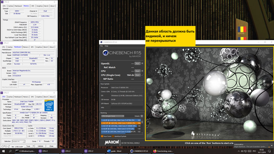Image resolution: width=274 pixels, height=154 pixels.
Task: Run the CPU (Single Core) test
Action: point(137,75)
